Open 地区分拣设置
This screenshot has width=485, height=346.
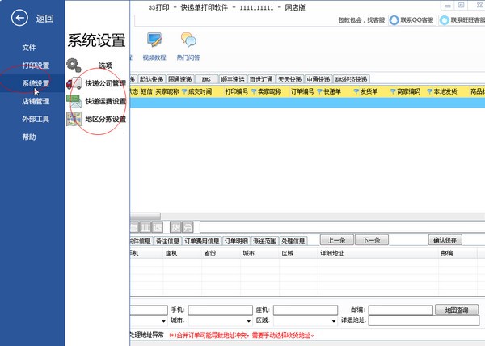click(x=106, y=120)
